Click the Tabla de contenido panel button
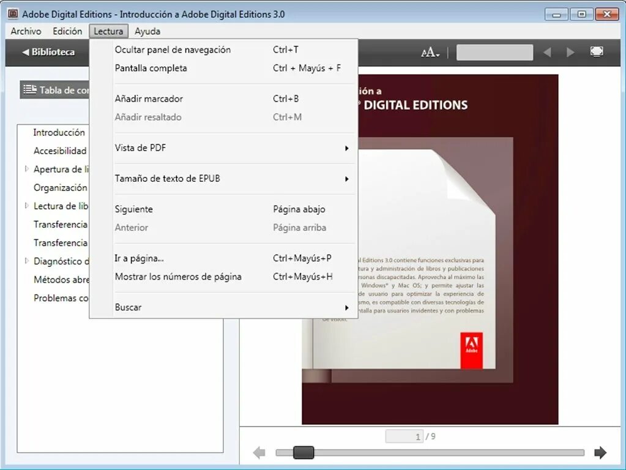This screenshot has height=470, width=626. [55, 90]
